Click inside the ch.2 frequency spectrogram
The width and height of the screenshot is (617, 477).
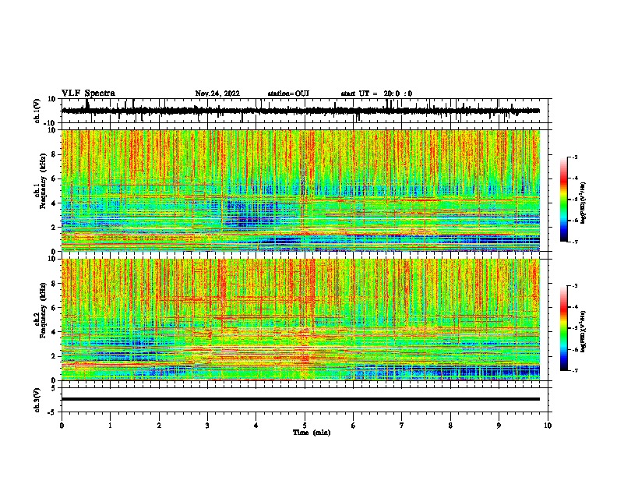(x=301, y=320)
